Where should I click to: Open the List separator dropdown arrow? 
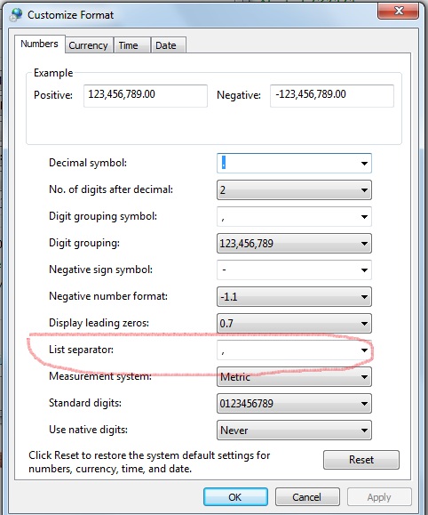[x=364, y=350]
